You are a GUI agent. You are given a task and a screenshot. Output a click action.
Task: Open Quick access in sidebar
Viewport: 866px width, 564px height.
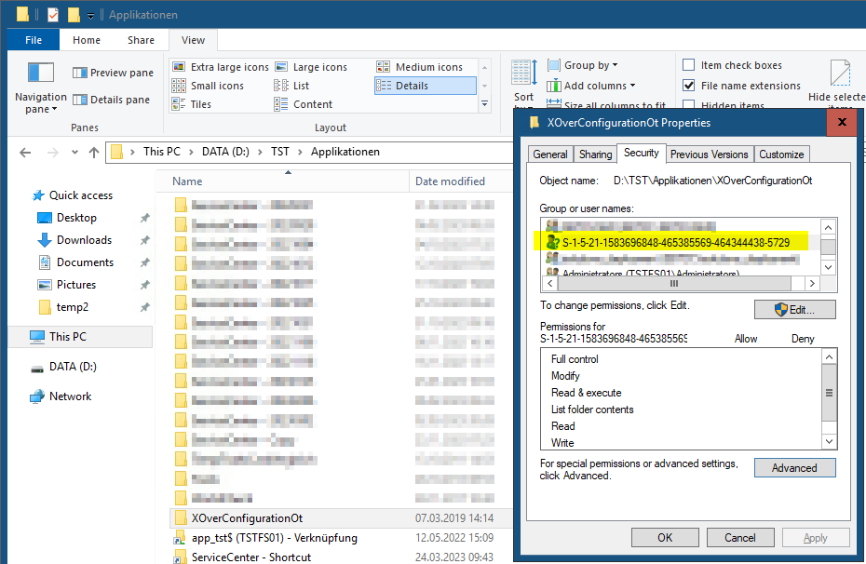tap(73, 195)
